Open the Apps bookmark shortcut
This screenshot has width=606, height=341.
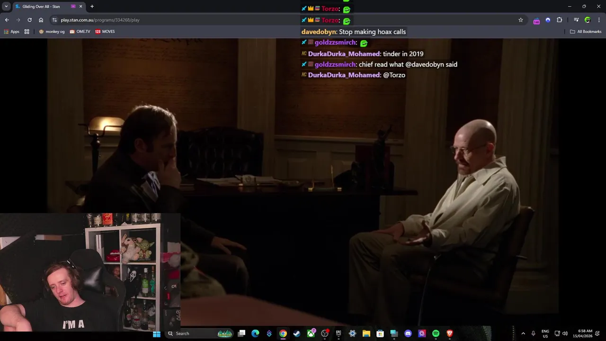(11, 31)
